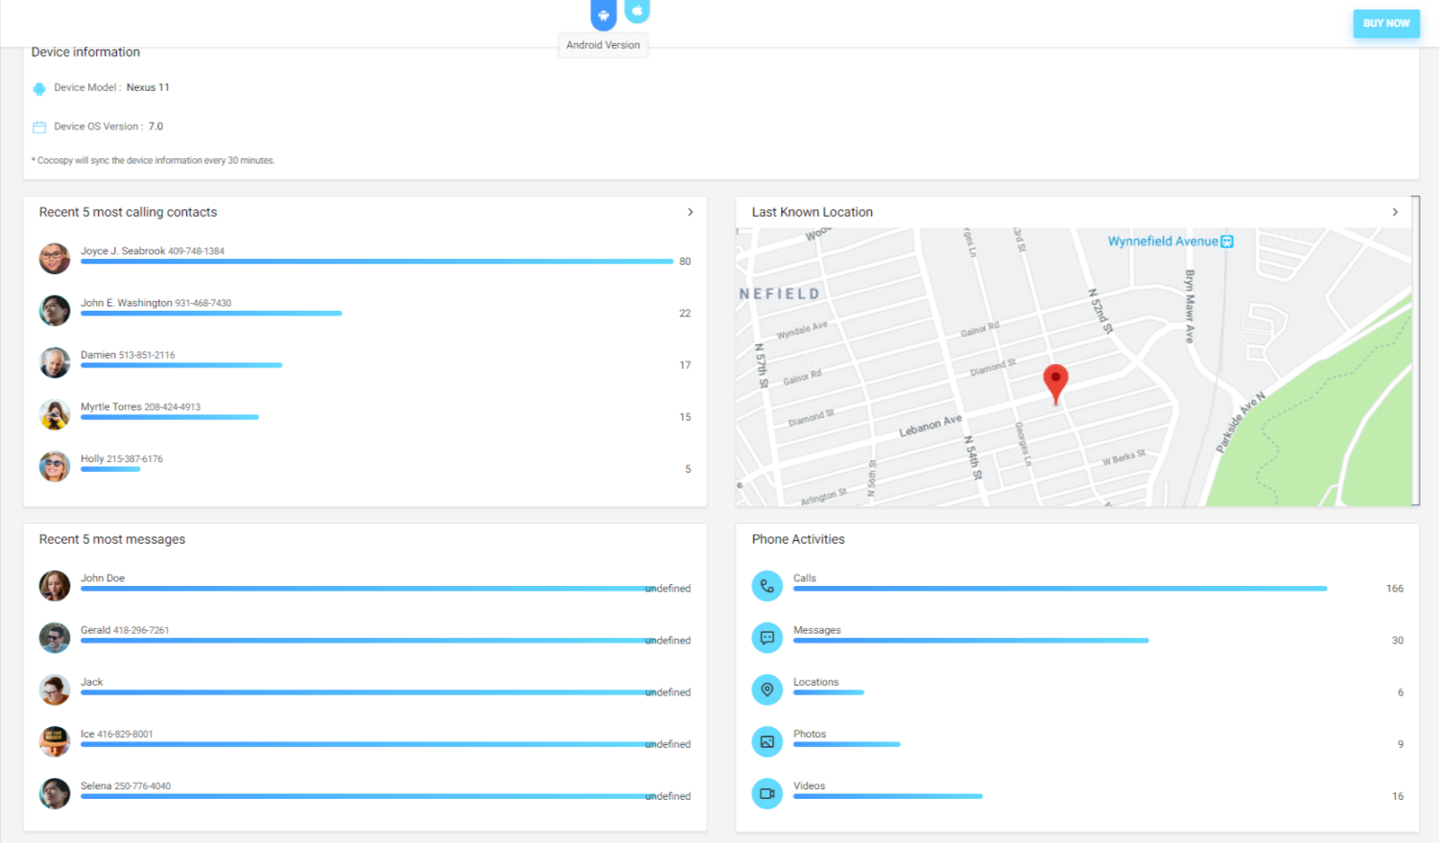Click the Wynnefield Avenue station icon
This screenshot has height=843, width=1439.
pos(1227,242)
